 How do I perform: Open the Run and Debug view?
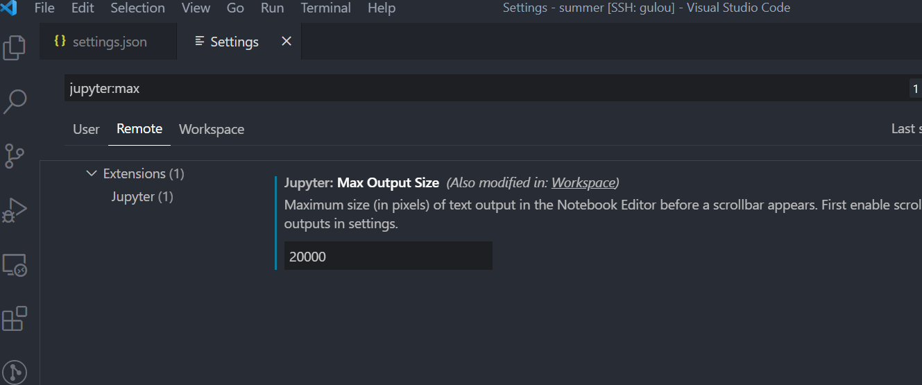pos(15,209)
